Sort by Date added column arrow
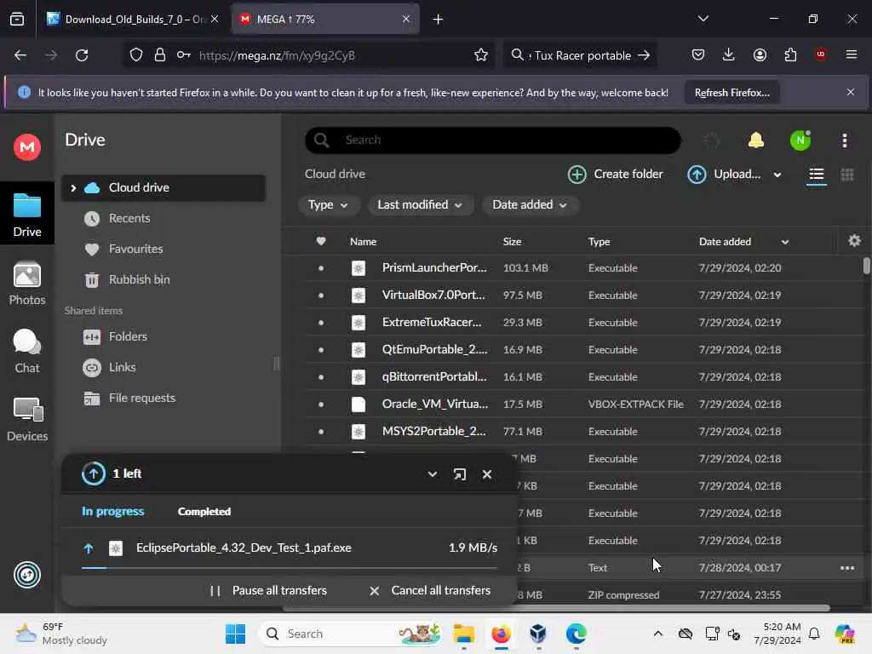 (784, 242)
